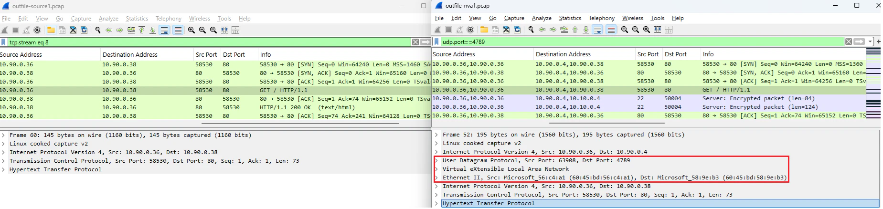Open Analyze menu in outfile-source1
The image size is (883, 209).
click(x=108, y=19)
